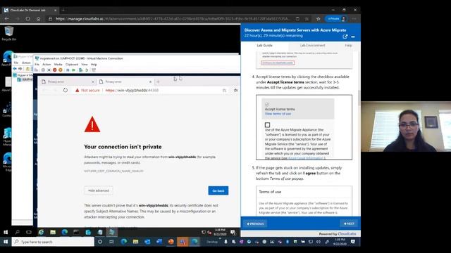
Task: Open new tab in inner VM browser
Action: pos(158,82)
